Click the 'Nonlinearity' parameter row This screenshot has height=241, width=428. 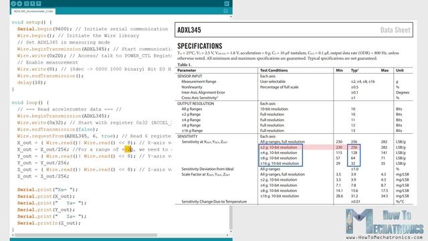point(192,87)
